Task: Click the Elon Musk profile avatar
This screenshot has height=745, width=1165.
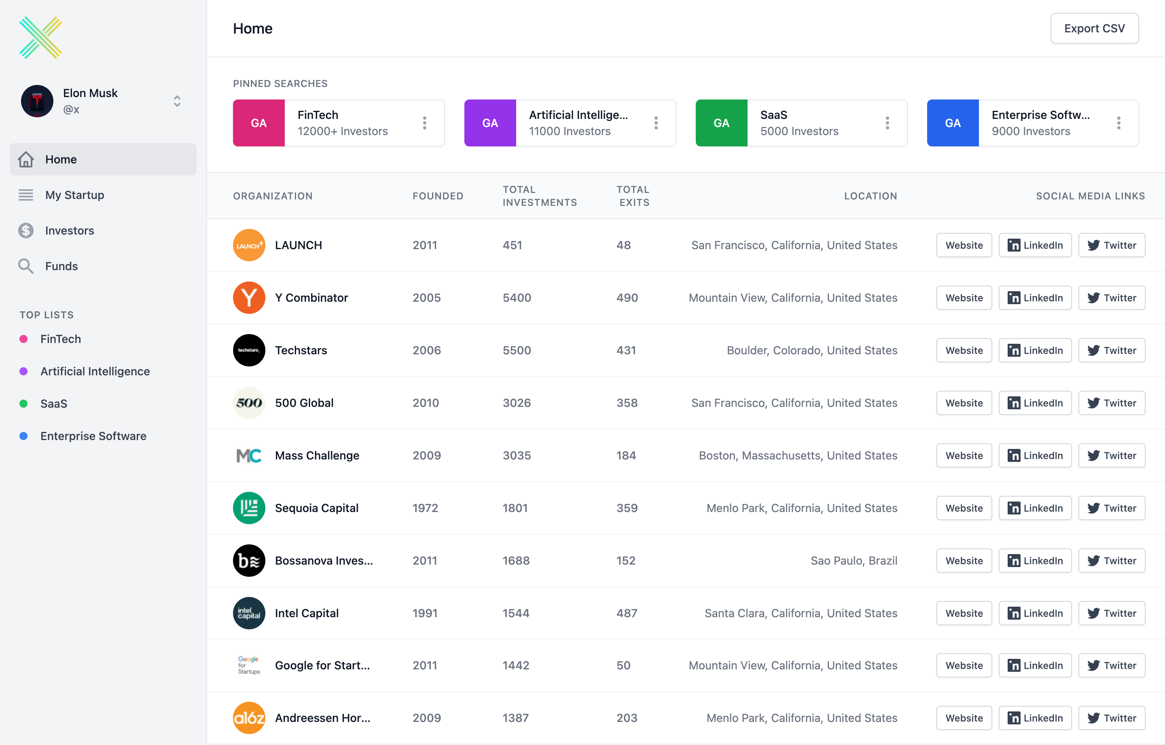Action: 37,101
